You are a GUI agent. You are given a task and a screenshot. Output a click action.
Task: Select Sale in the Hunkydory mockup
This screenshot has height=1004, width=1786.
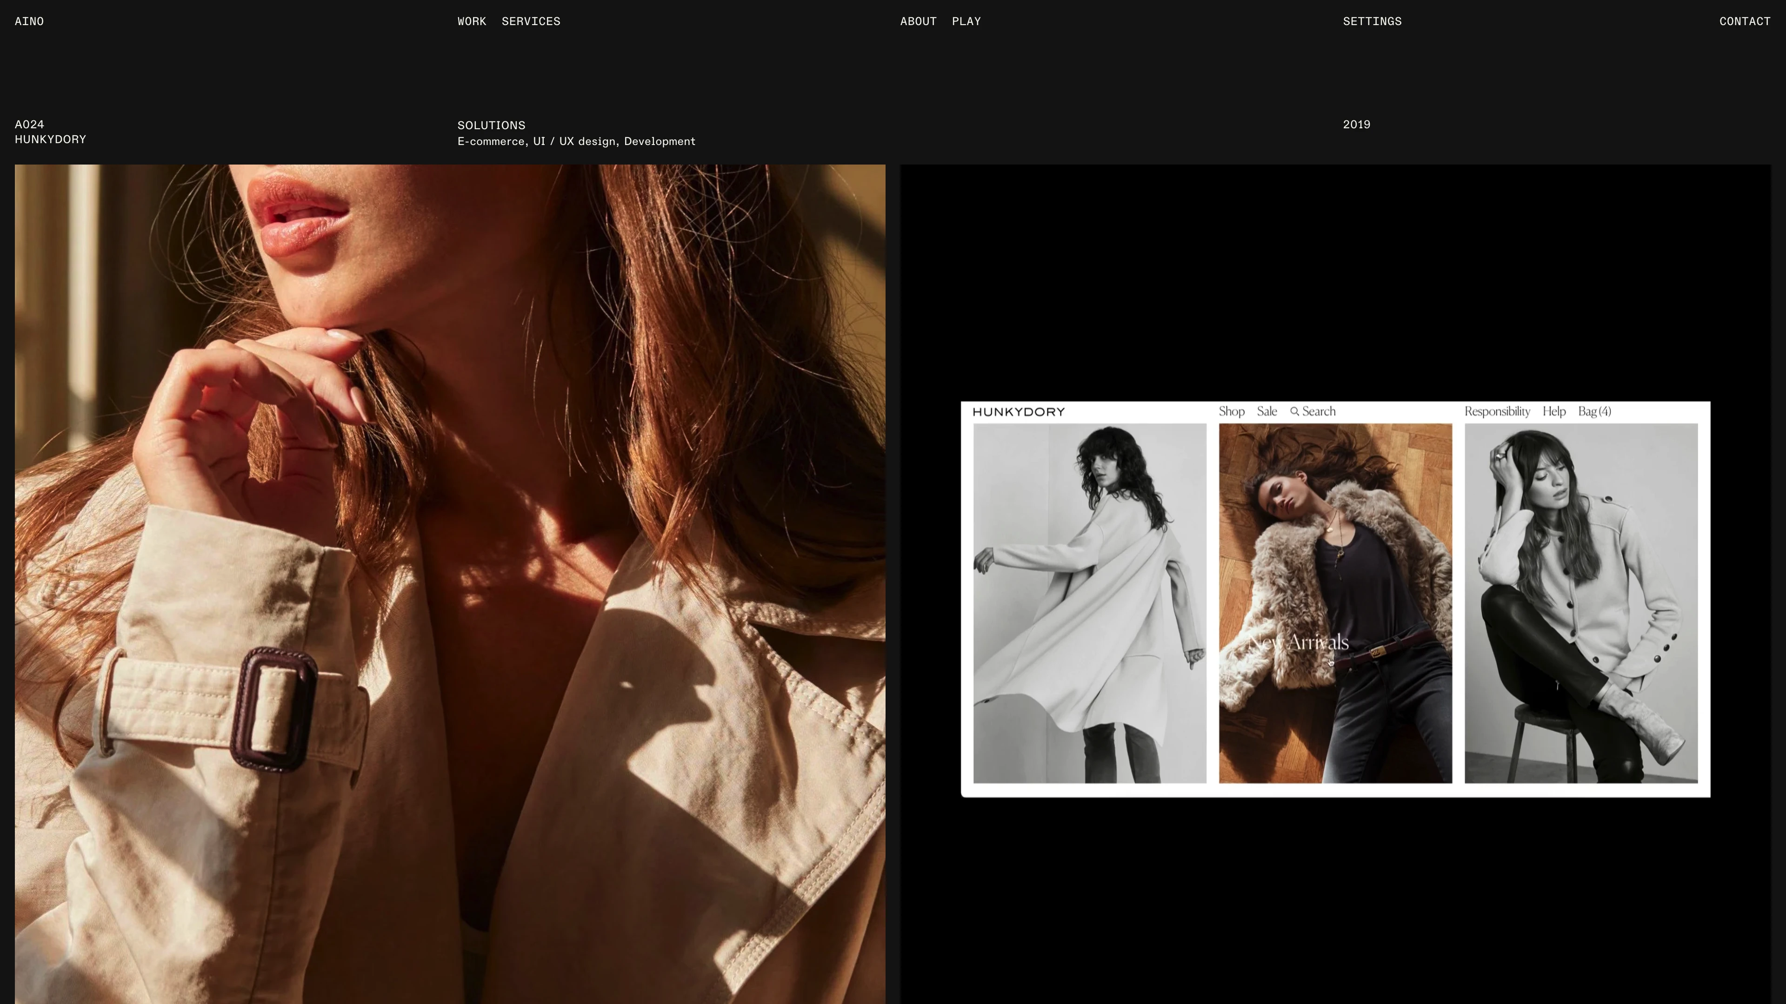click(x=1266, y=411)
